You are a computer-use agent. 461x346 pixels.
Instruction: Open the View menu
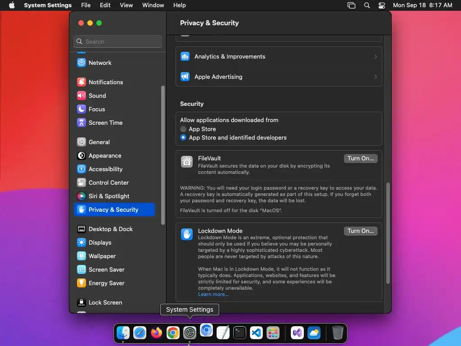pos(126,5)
